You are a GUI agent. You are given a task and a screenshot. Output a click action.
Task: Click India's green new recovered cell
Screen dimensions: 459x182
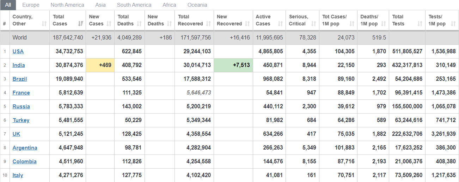coord(233,65)
